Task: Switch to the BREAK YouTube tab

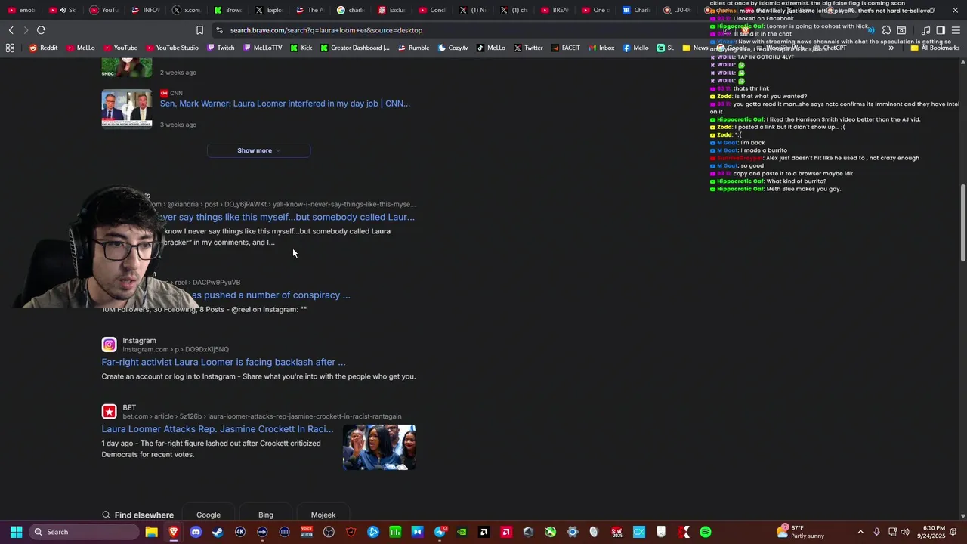Action: point(555,10)
